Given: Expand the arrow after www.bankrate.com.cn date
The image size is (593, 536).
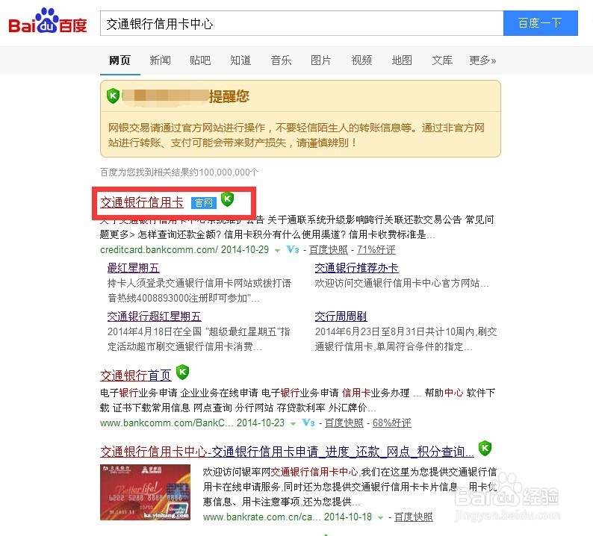Looking at the screenshot, I should point(380,517).
